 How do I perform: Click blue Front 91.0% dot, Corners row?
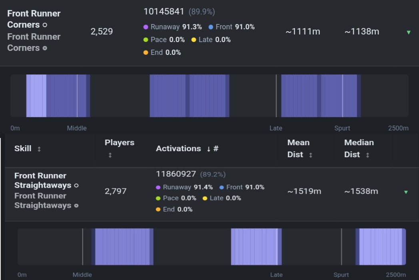click(x=211, y=27)
